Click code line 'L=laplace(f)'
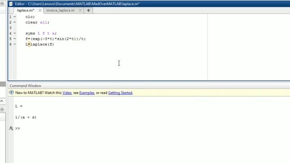The height and width of the screenshot is (163, 290). pyautogui.click(x=40, y=44)
